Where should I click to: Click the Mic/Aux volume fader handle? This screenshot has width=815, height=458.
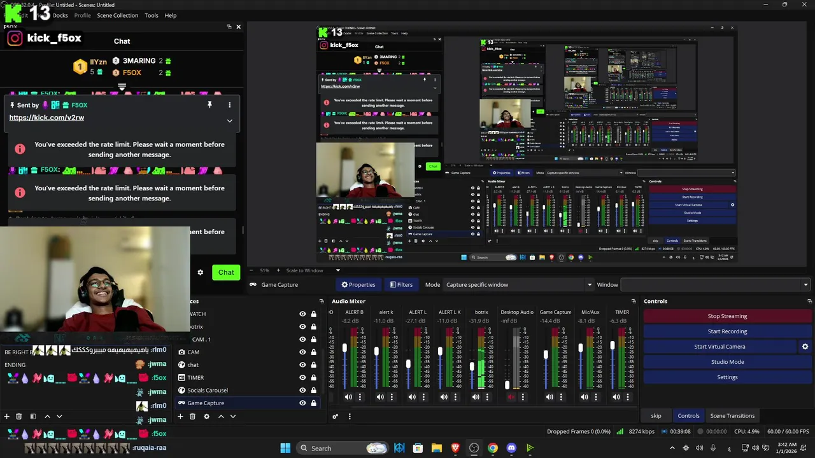click(580, 349)
